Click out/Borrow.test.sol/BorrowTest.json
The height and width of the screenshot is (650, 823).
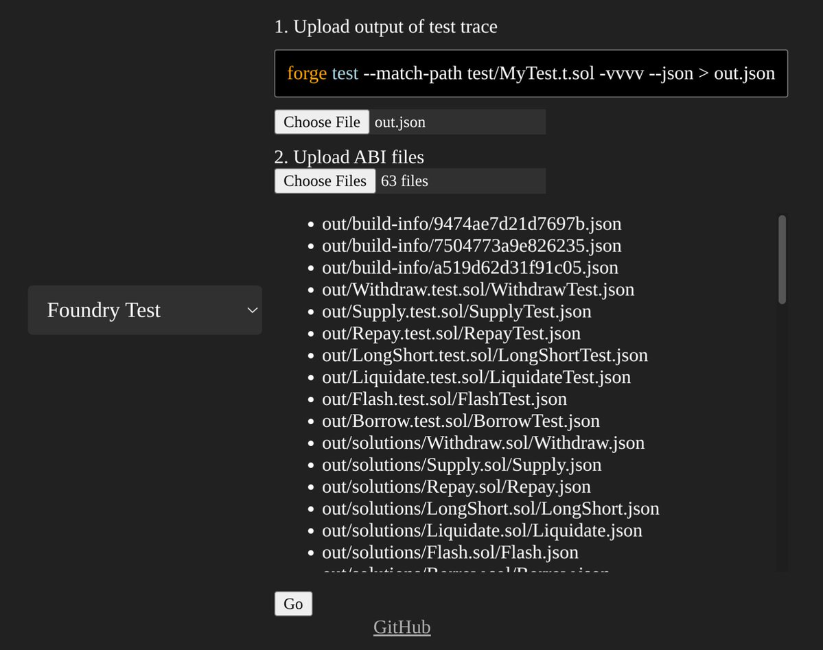pos(461,421)
